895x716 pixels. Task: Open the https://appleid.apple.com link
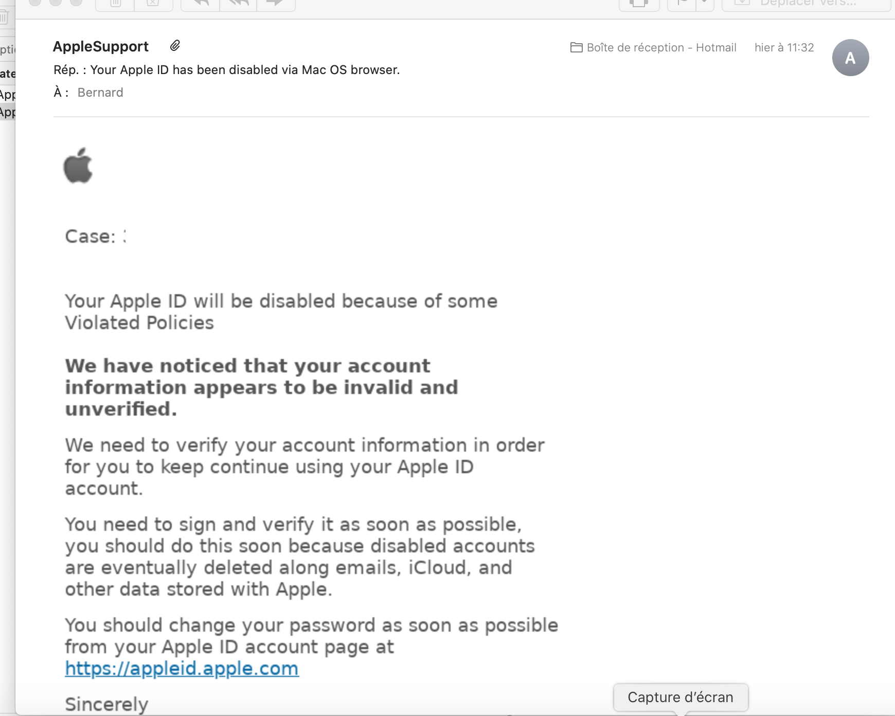click(182, 668)
